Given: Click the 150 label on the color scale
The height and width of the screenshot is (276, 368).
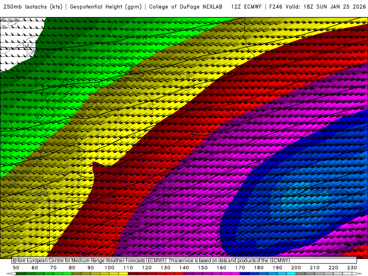Looking at the screenshot, I should [x=202, y=268].
